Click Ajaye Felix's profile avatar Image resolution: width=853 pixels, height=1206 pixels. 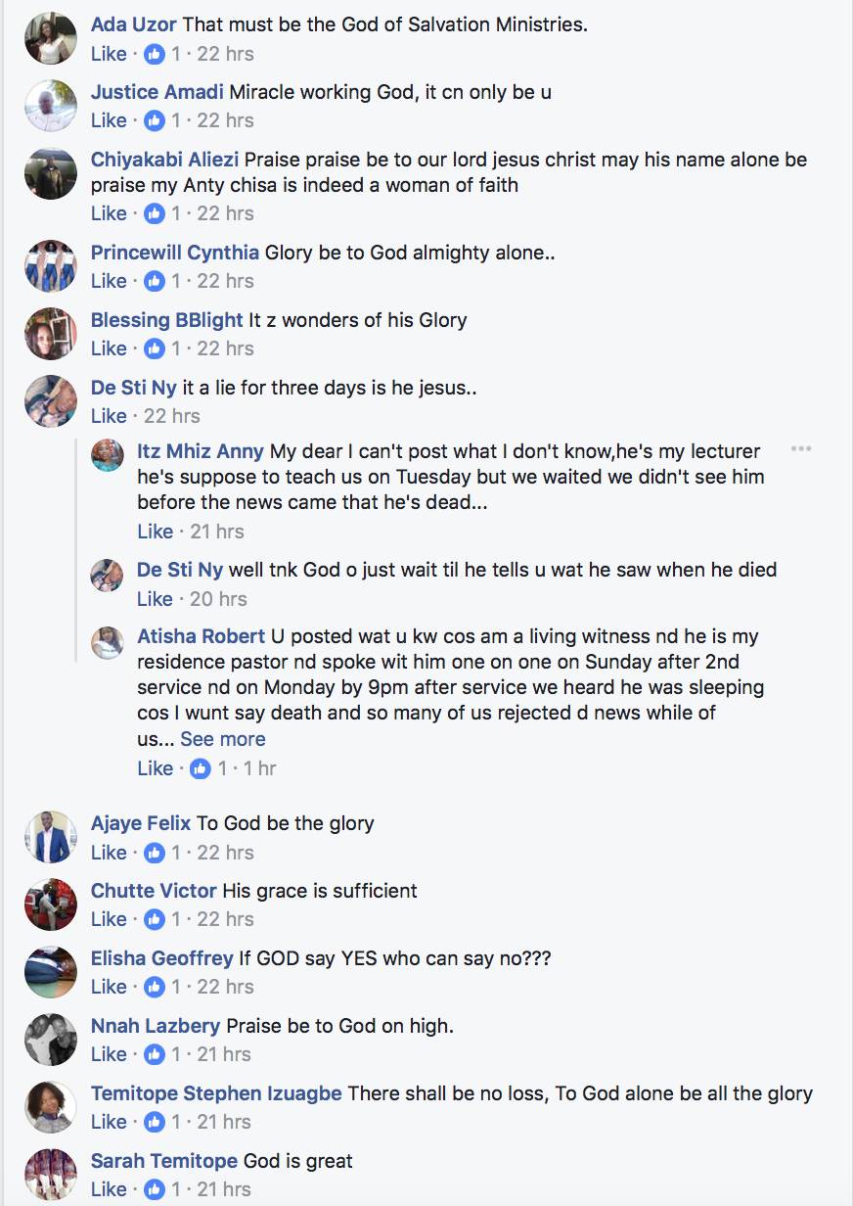(51, 837)
